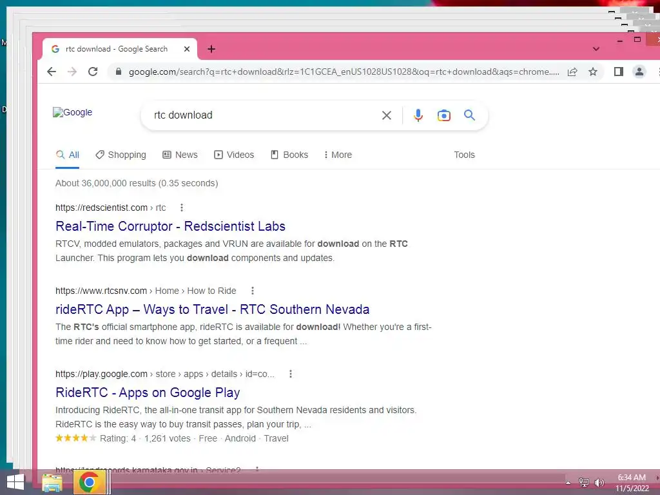Close the 'rtc download - Google Search' tab

[x=187, y=49]
